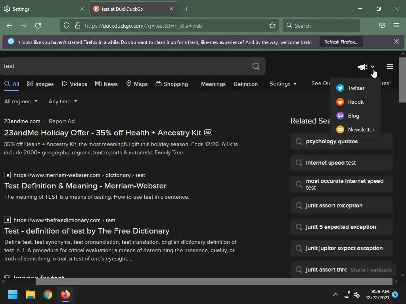Click the Newsletter icon in the dropdown
406x304 pixels.
tap(340, 129)
